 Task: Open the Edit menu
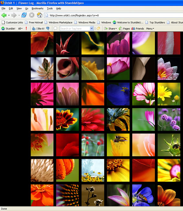coord(11,8)
